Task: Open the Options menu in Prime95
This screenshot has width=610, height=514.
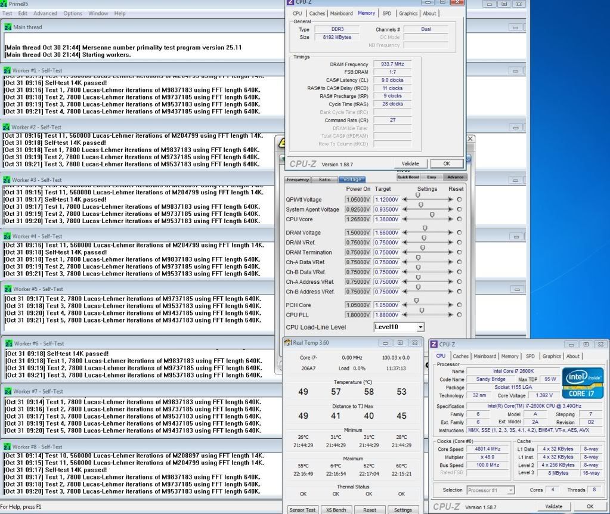Action: click(x=73, y=13)
